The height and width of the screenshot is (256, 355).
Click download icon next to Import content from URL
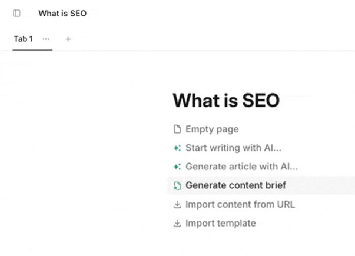point(177,204)
